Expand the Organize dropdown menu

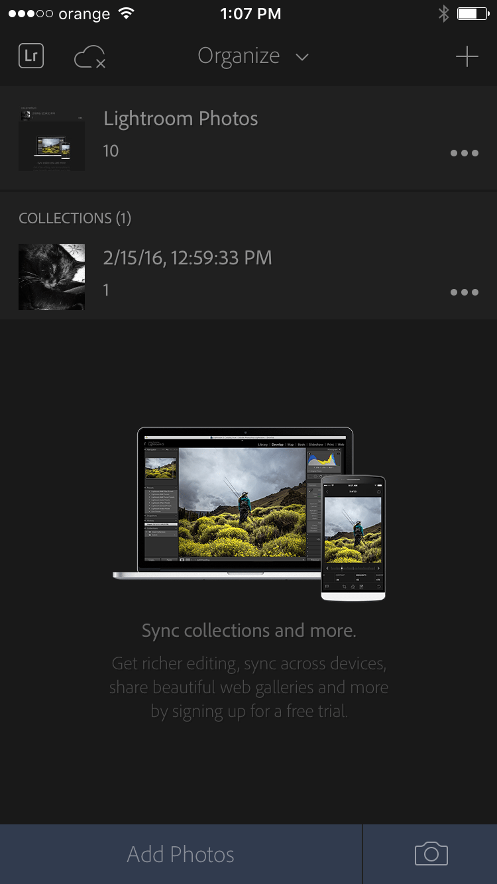[253, 56]
